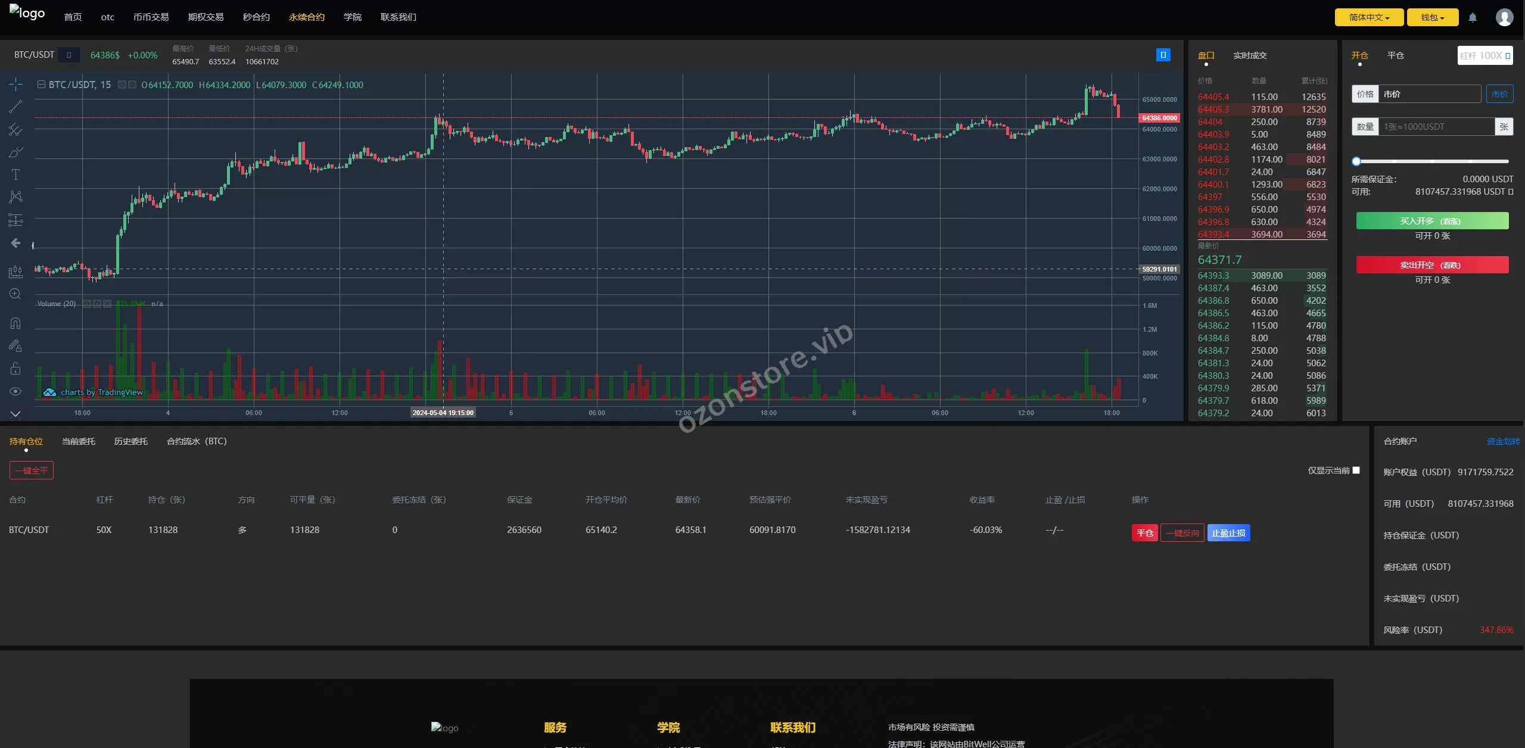
Task: Click the 数量 quantity input field
Action: (x=1436, y=127)
